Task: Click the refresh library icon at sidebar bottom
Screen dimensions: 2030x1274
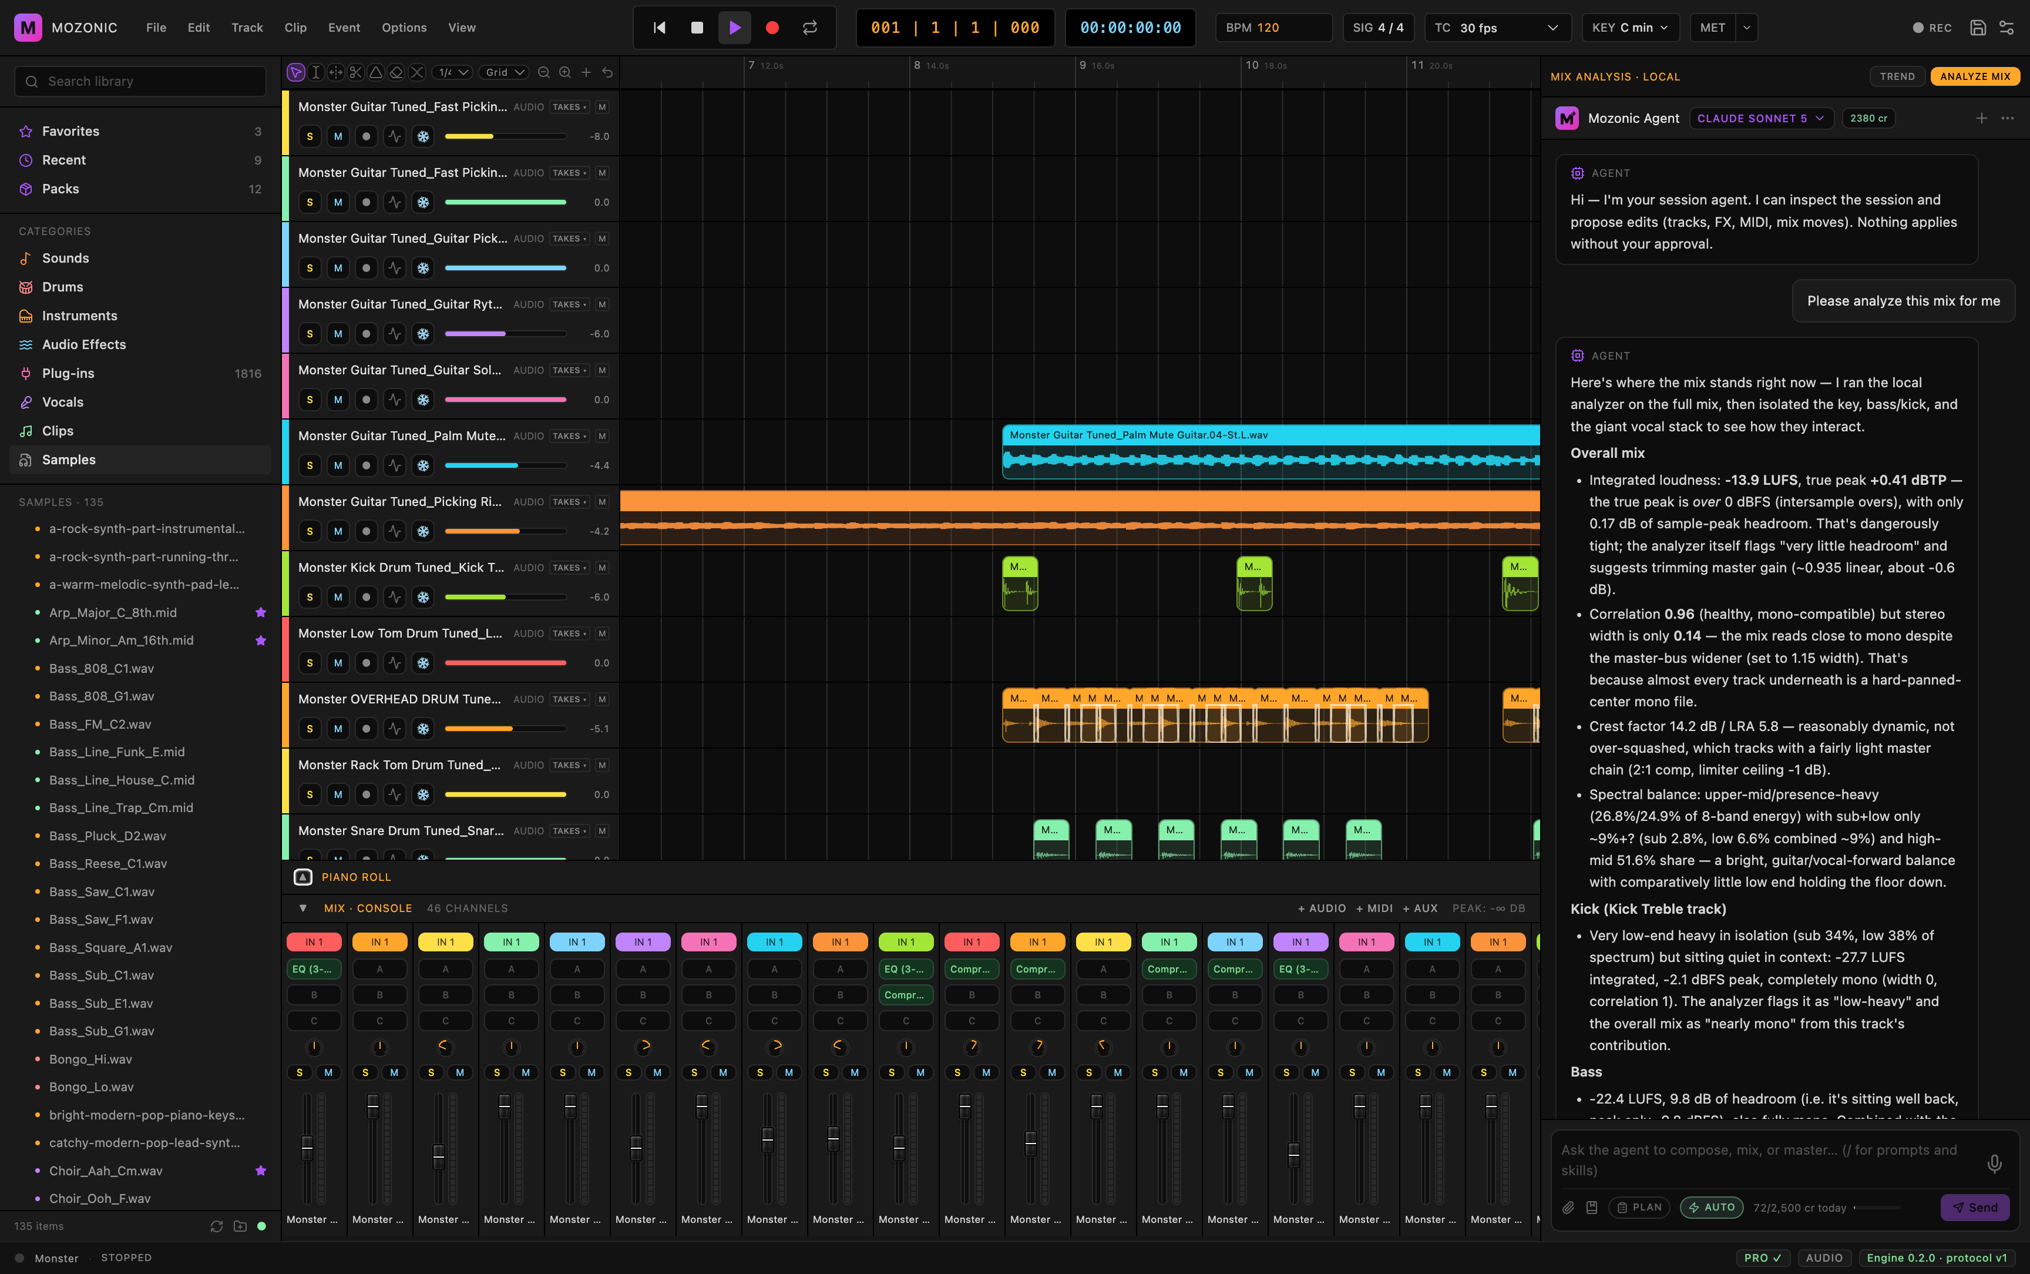Action: [x=216, y=1226]
